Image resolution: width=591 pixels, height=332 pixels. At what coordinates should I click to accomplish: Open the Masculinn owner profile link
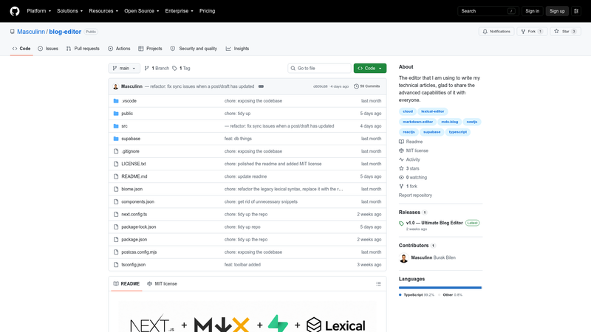pyautogui.click(x=31, y=32)
